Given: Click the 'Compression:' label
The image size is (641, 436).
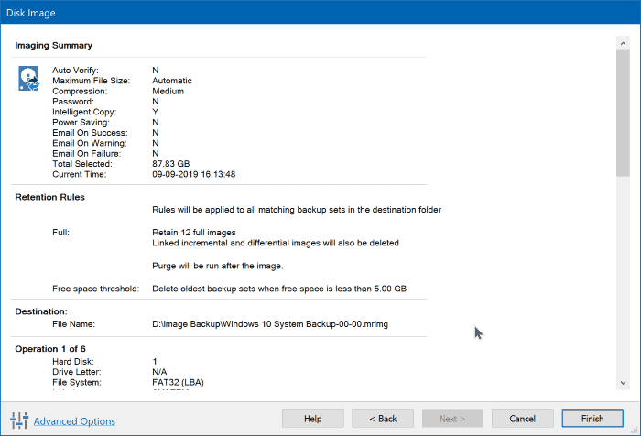Looking at the screenshot, I should [x=80, y=92].
